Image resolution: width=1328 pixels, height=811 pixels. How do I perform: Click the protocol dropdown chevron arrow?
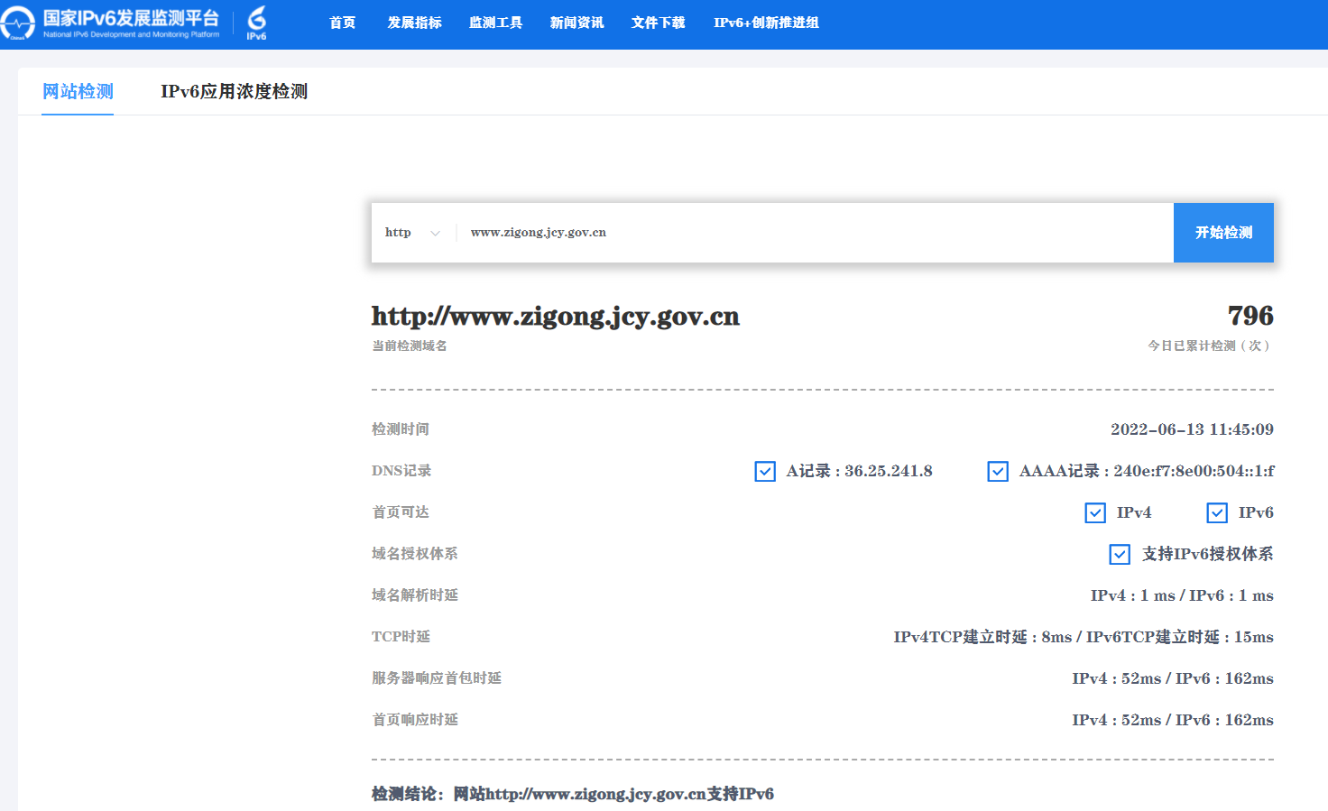tap(436, 234)
